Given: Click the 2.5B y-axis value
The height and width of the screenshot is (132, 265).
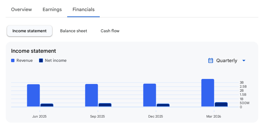Looking at the screenshot, I should (x=243, y=87).
